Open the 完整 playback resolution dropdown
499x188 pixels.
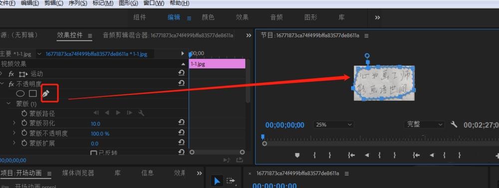click(425, 124)
